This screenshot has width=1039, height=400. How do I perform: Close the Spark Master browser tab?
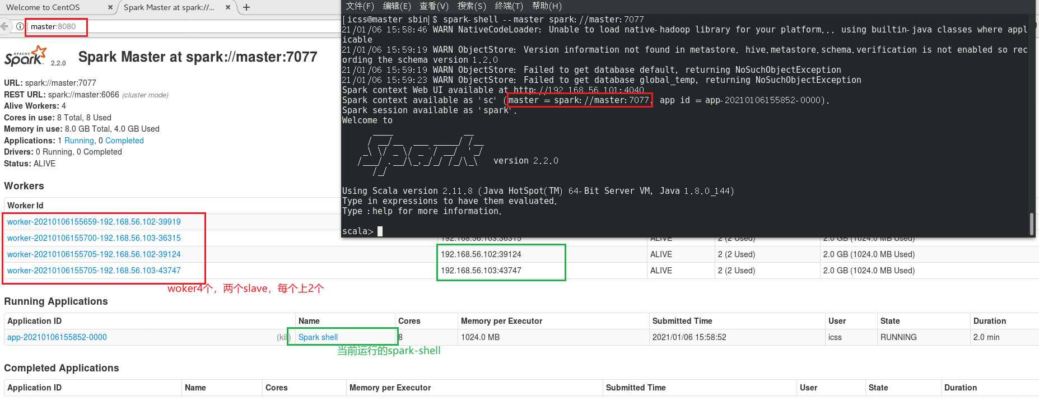pos(228,7)
